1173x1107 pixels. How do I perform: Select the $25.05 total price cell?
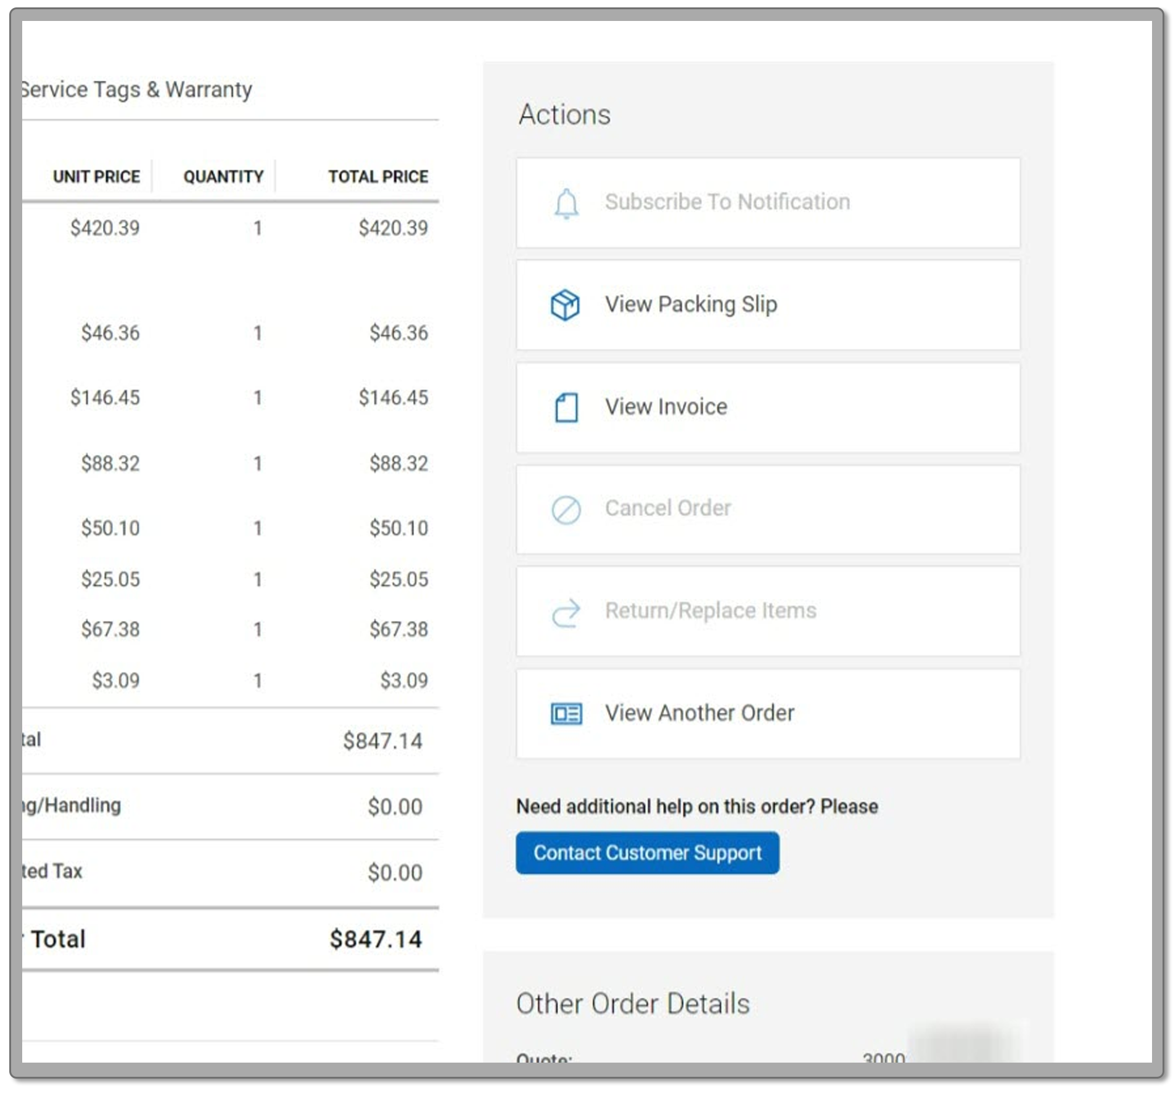click(398, 579)
